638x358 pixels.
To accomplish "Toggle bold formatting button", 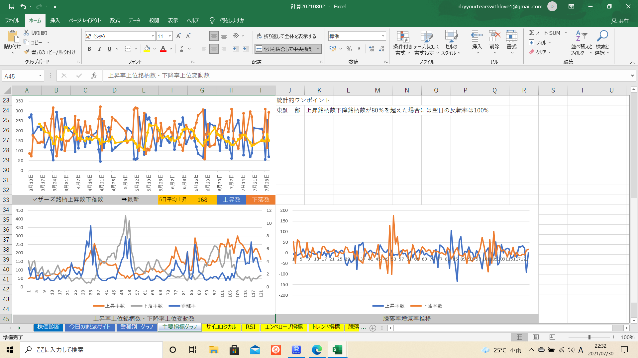I will click(x=89, y=49).
